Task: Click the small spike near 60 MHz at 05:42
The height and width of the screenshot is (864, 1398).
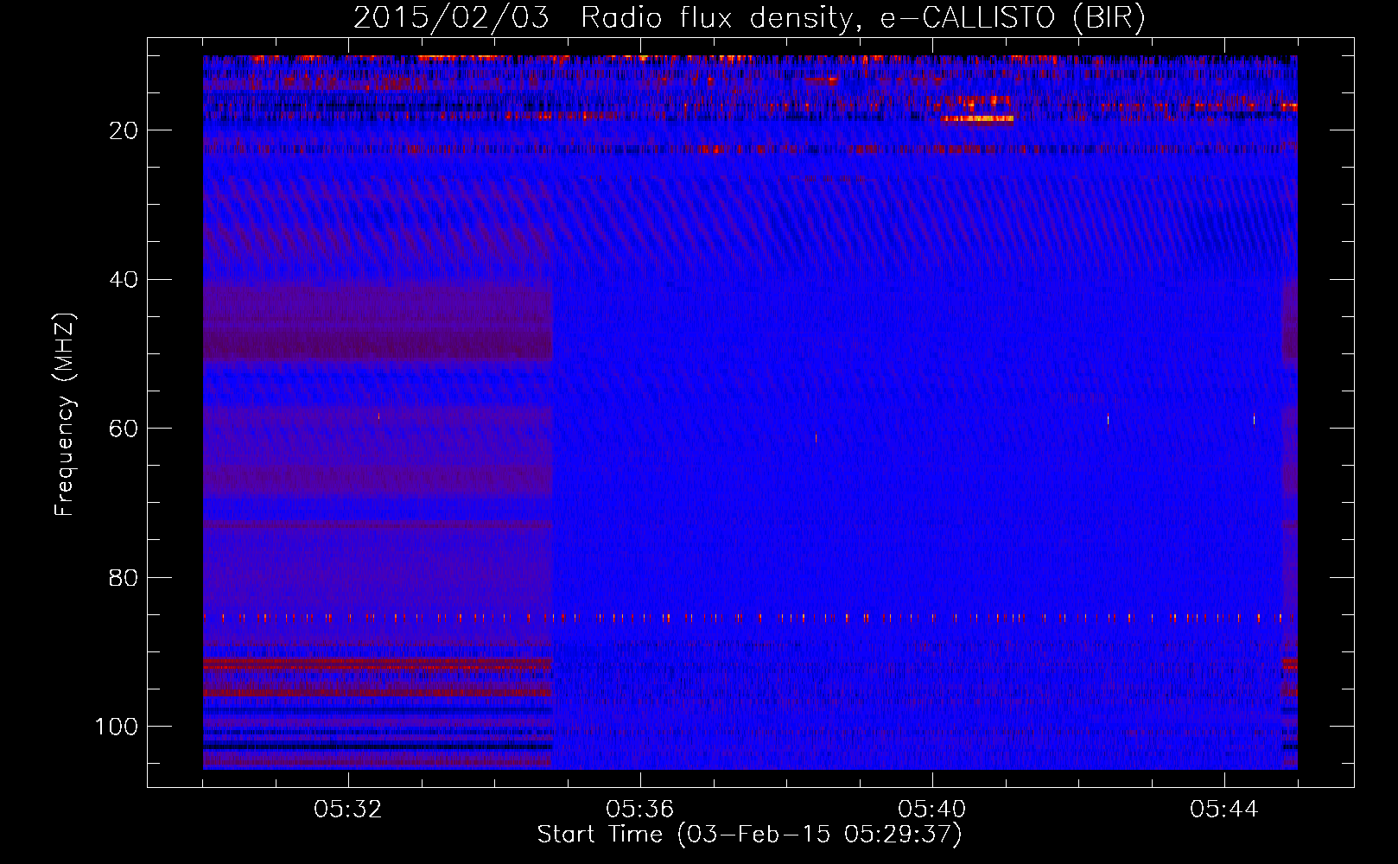Action: 1108,419
